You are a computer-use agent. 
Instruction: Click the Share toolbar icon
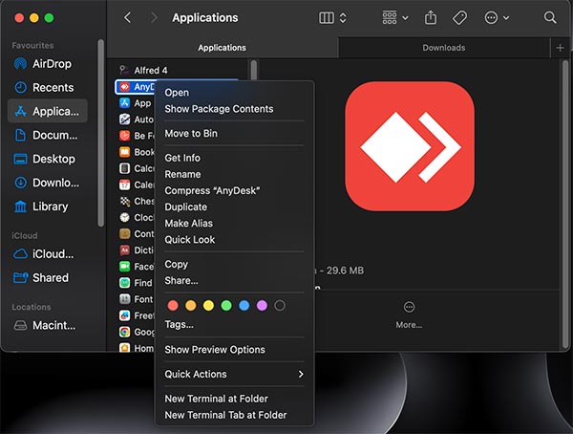(x=431, y=17)
